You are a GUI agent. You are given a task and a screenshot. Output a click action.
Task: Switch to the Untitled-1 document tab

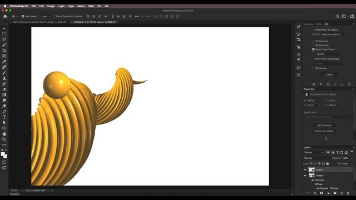point(95,22)
